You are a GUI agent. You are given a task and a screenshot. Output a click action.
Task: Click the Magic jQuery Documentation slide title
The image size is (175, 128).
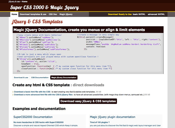[x=79, y=30]
